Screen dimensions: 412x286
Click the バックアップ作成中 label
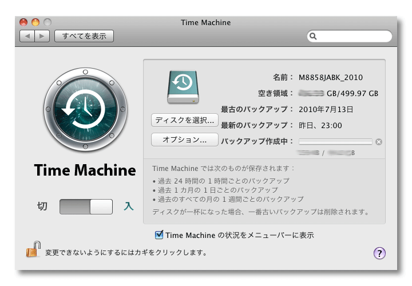(x=257, y=141)
